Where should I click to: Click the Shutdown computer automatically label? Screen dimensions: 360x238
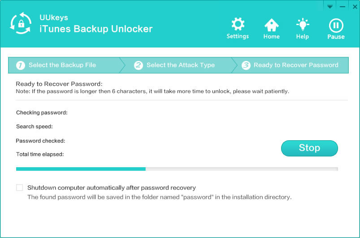(112, 188)
